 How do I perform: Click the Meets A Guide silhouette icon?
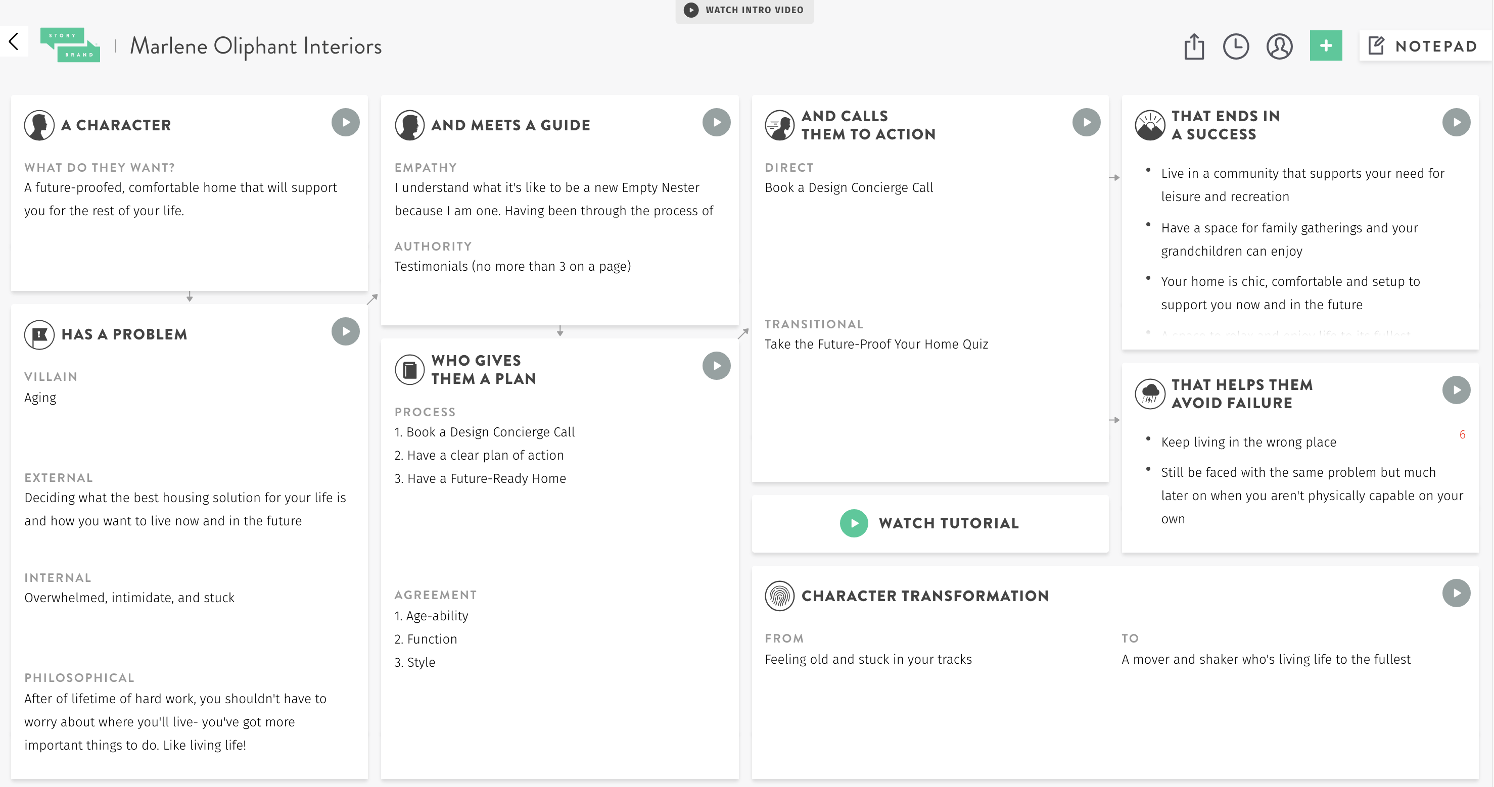409,125
